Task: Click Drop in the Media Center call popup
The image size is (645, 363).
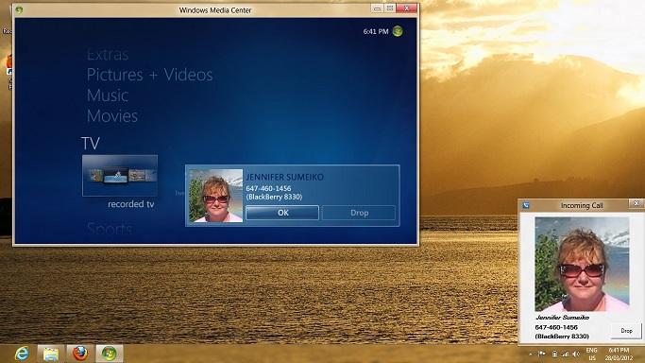Action: pyautogui.click(x=359, y=213)
